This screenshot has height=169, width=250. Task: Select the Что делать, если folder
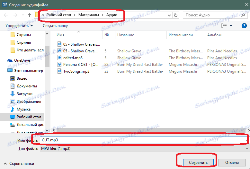[x=27, y=50]
